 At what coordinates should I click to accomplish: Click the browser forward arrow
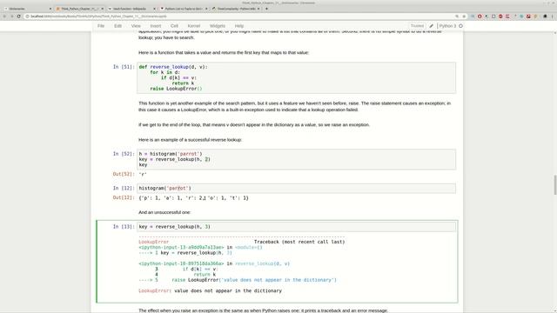(11, 17)
